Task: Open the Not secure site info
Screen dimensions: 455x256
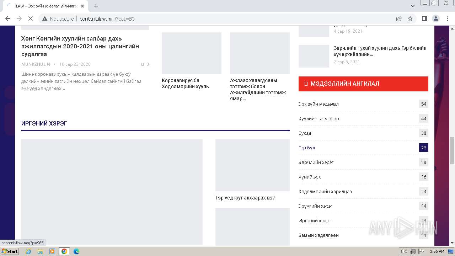Action: coord(58,19)
